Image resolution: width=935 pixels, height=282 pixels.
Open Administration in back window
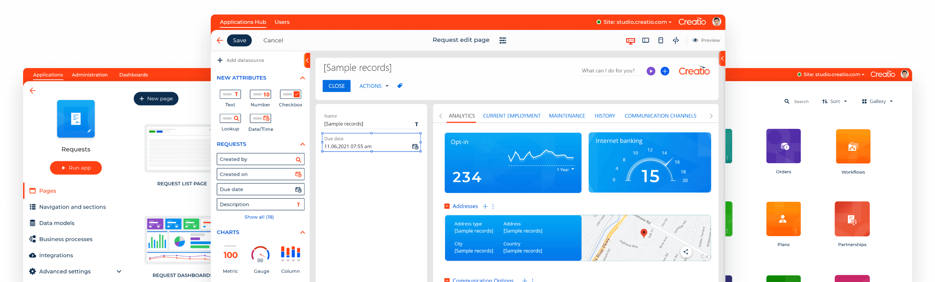90,75
